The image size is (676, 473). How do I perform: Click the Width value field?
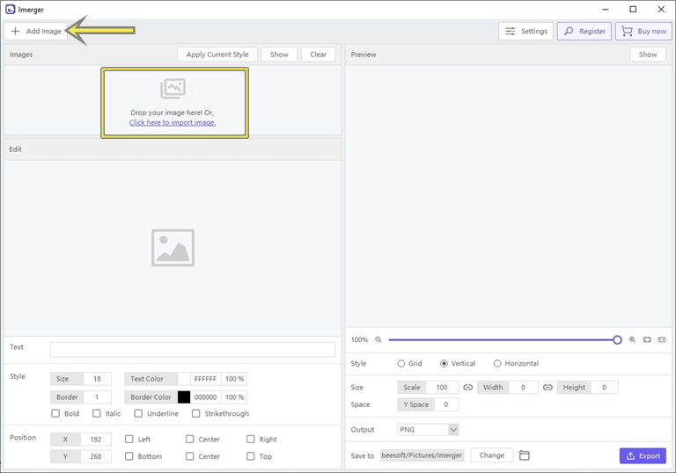(524, 387)
